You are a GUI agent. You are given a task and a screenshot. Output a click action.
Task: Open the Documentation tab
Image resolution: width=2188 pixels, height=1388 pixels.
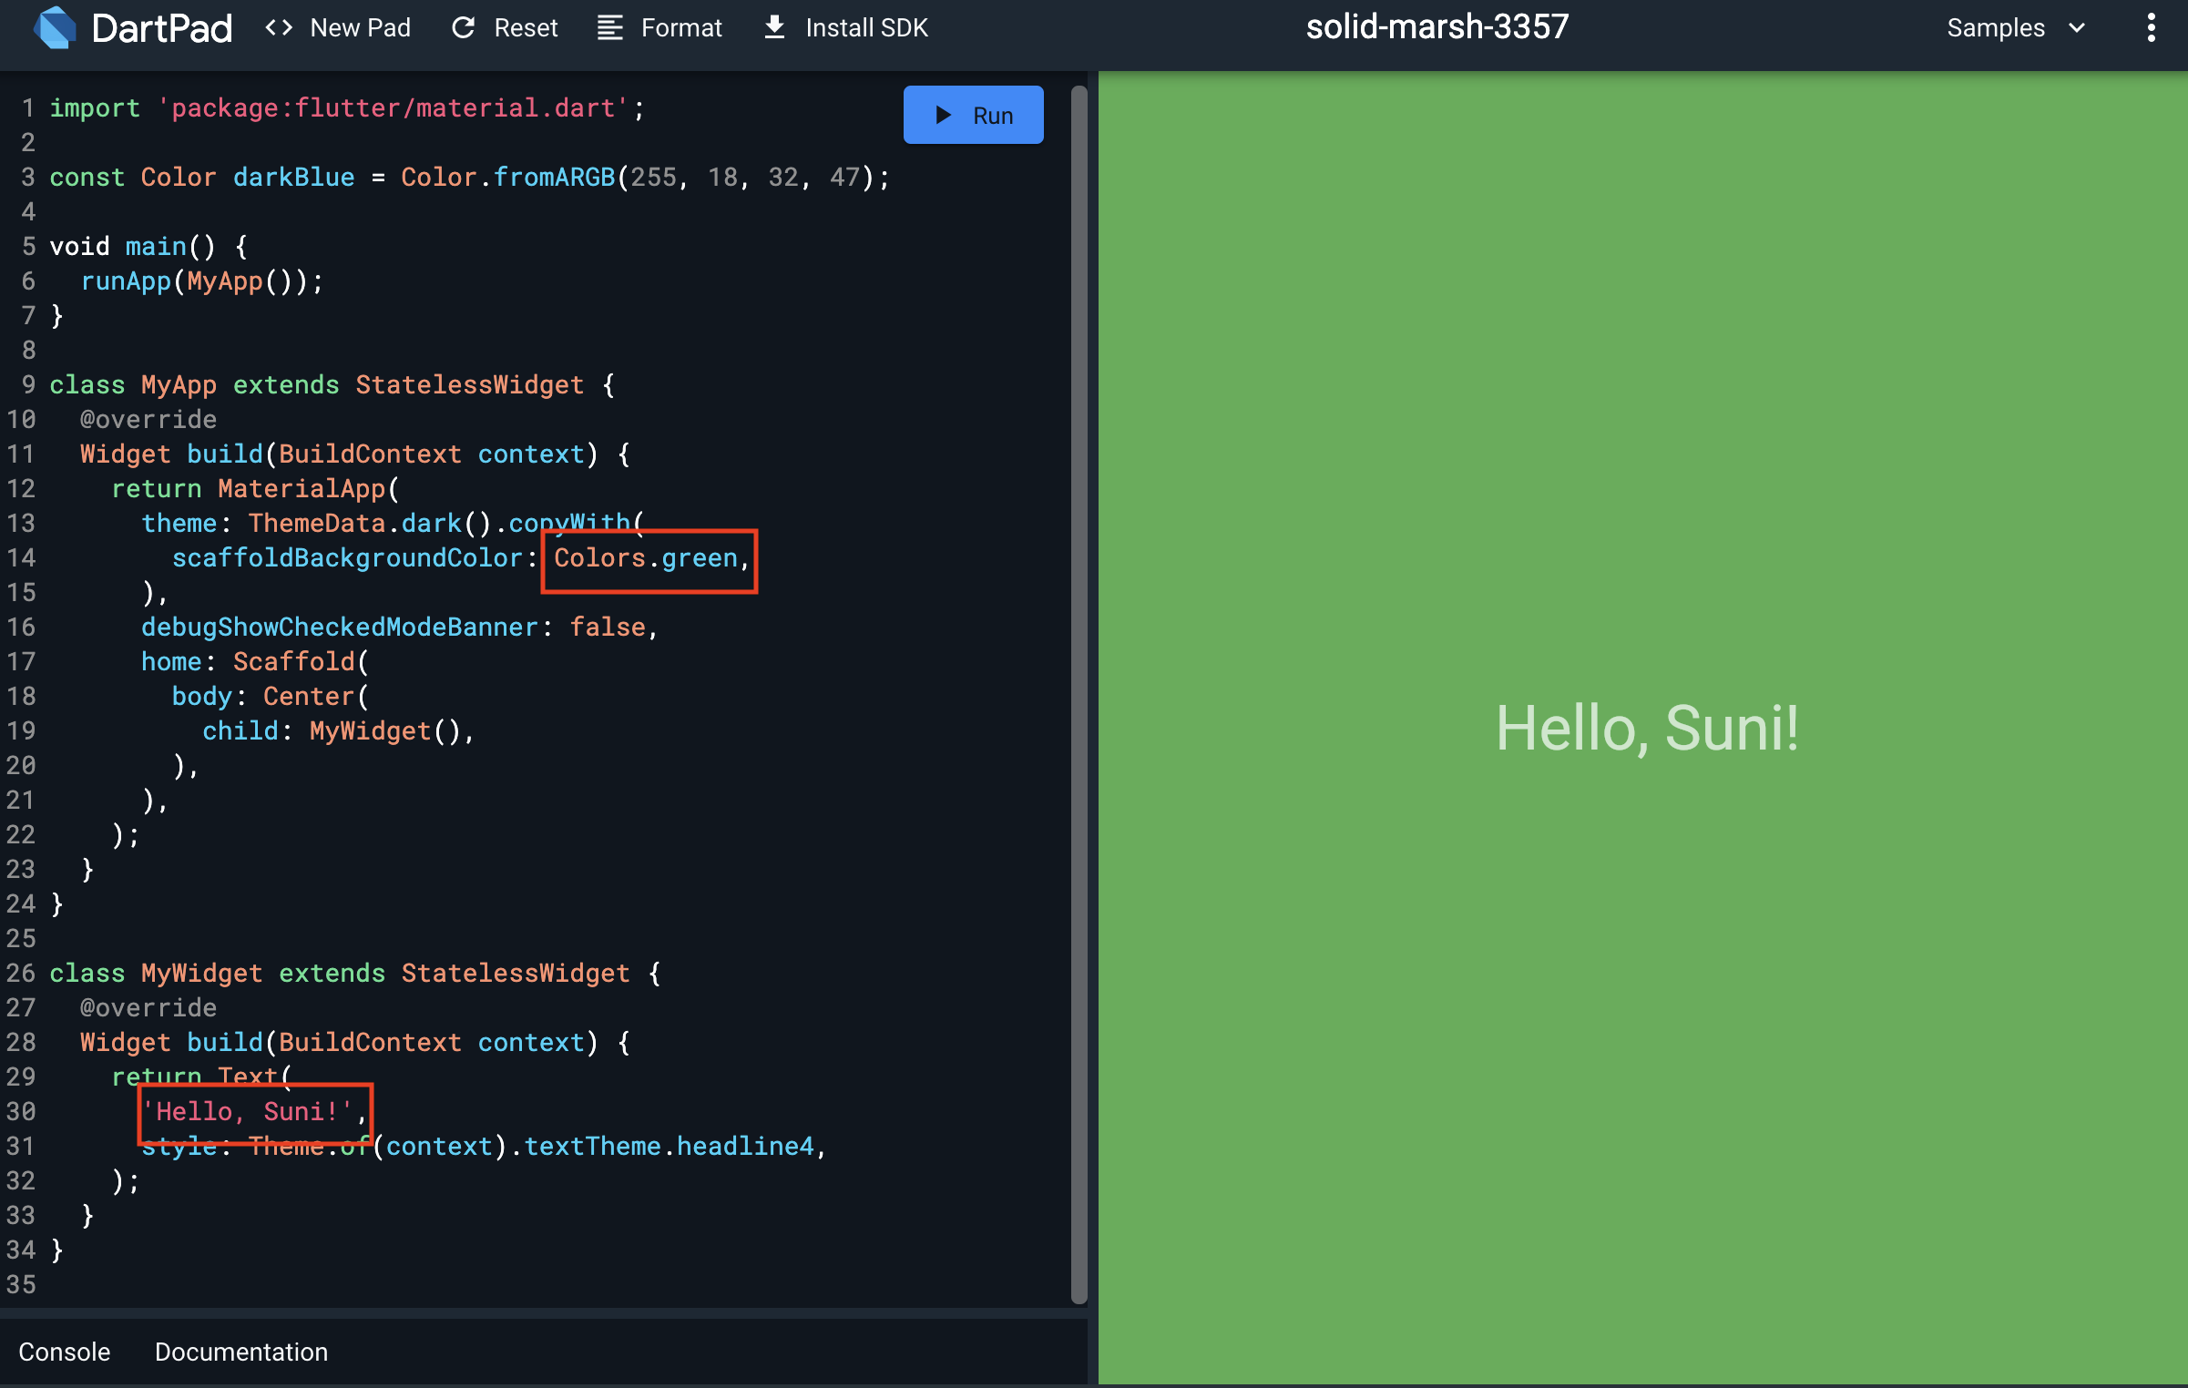point(240,1352)
